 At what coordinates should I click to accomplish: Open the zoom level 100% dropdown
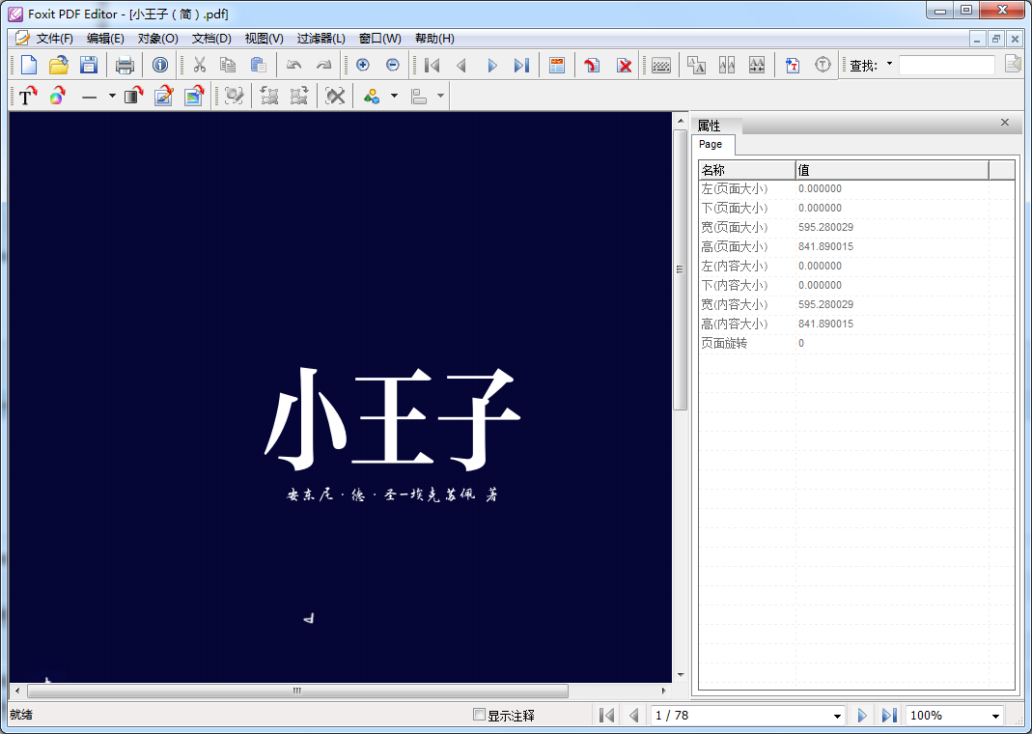pyautogui.click(x=995, y=716)
